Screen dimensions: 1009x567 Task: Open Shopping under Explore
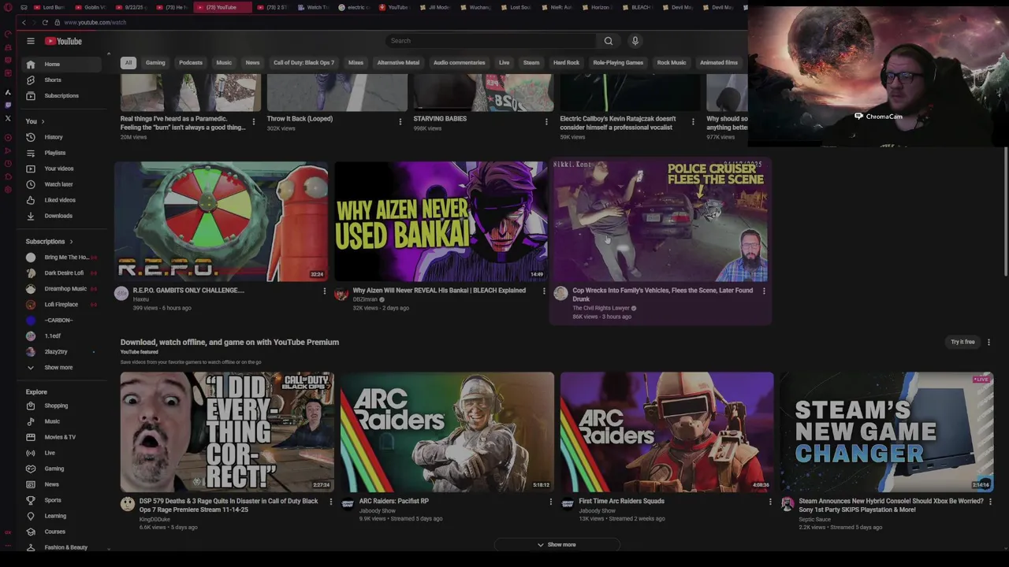[60, 406]
